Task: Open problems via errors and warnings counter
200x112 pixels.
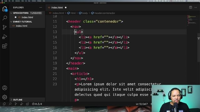Action: click(x=37, y=104)
